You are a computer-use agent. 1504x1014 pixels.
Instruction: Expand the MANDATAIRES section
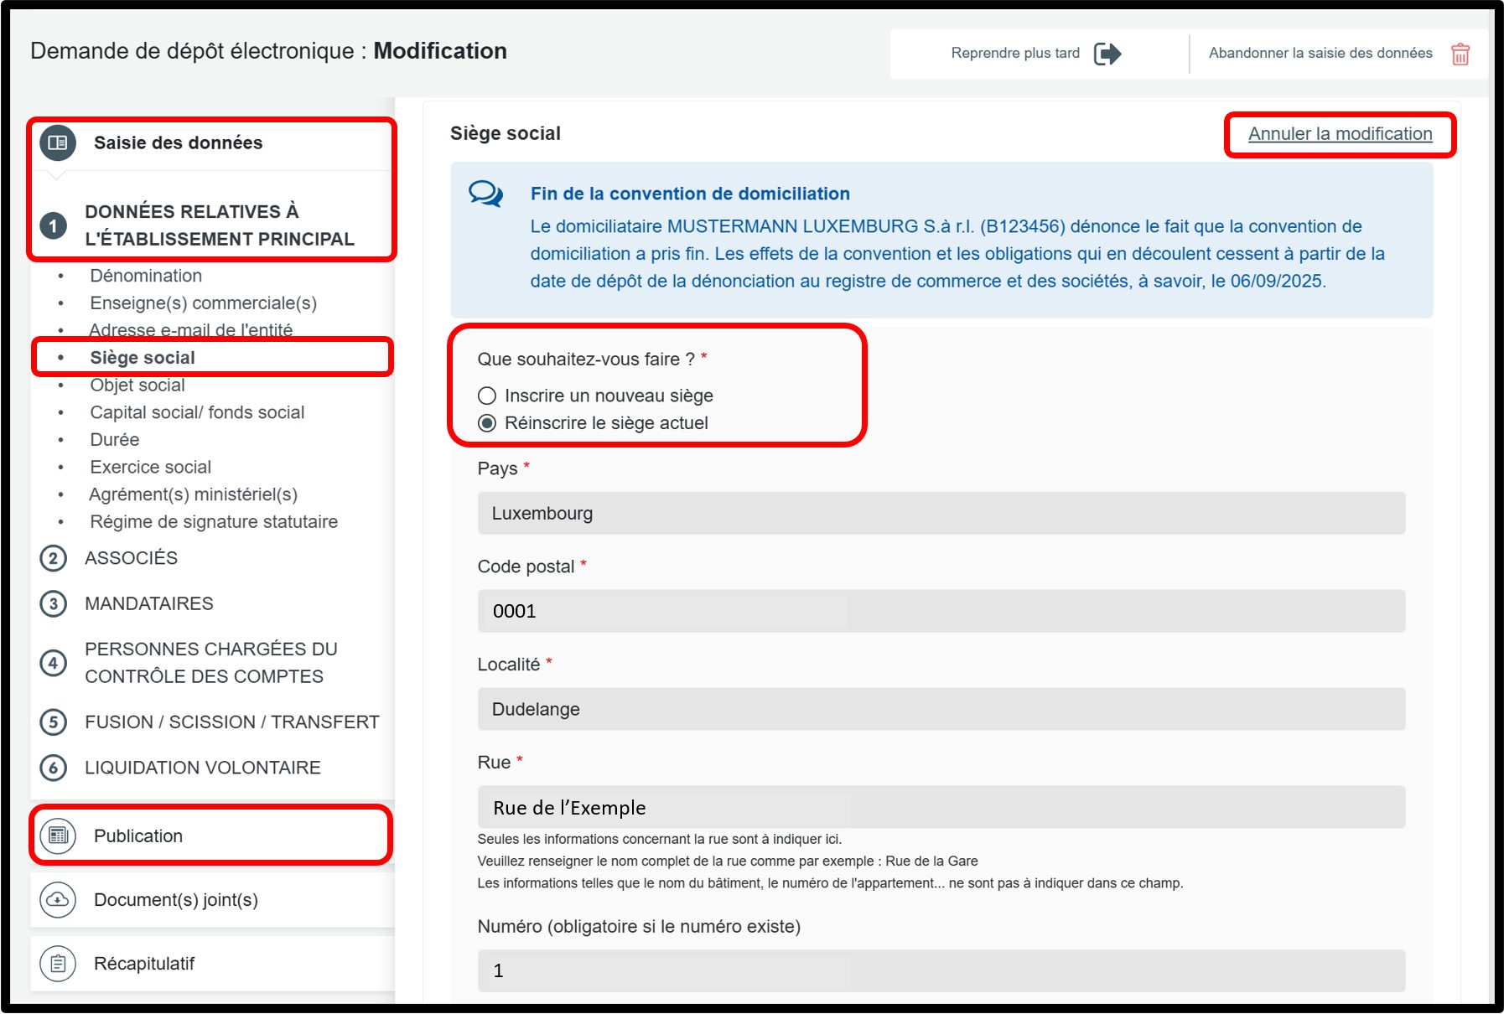pyautogui.click(x=149, y=603)
